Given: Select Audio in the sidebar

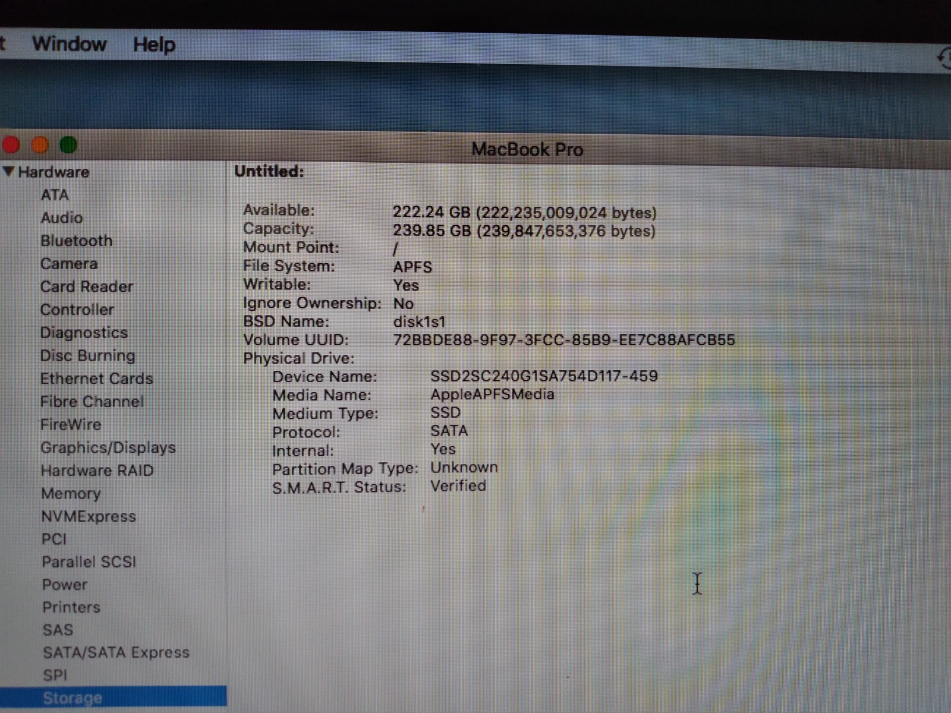Looking at the screenshot, I should 62,217.
